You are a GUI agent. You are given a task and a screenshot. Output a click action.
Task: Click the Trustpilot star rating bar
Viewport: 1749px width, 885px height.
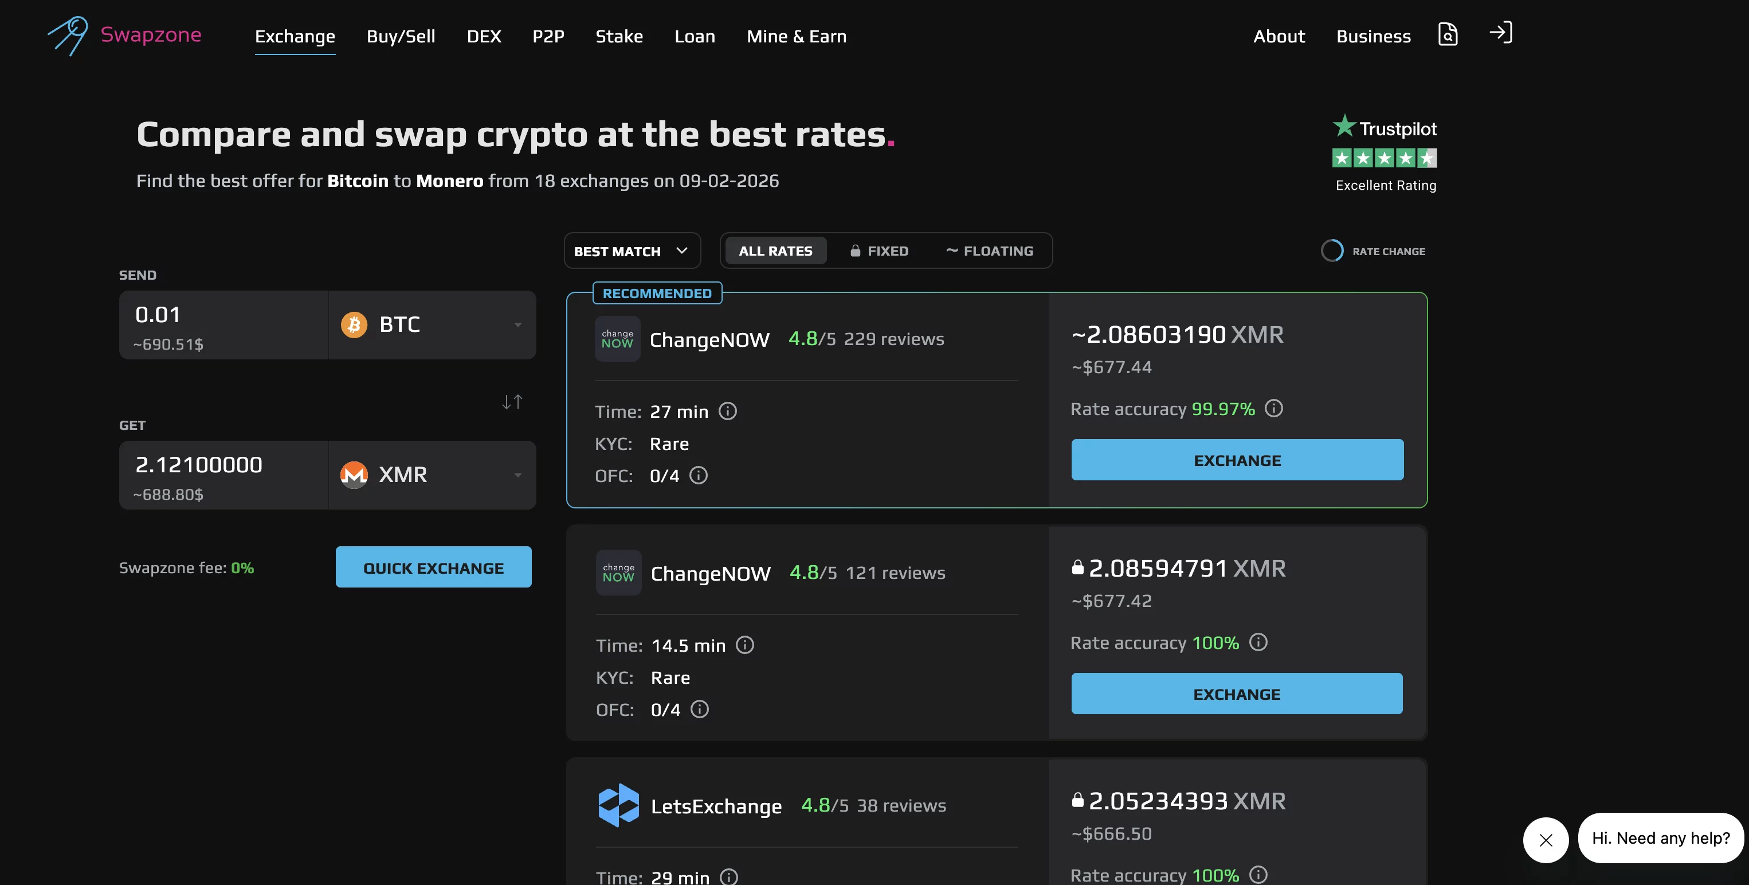pyautogui.click(x=1385, y=158)
